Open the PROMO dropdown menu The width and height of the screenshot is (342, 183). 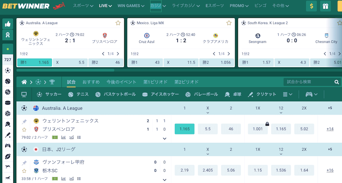tap(239, 6)
